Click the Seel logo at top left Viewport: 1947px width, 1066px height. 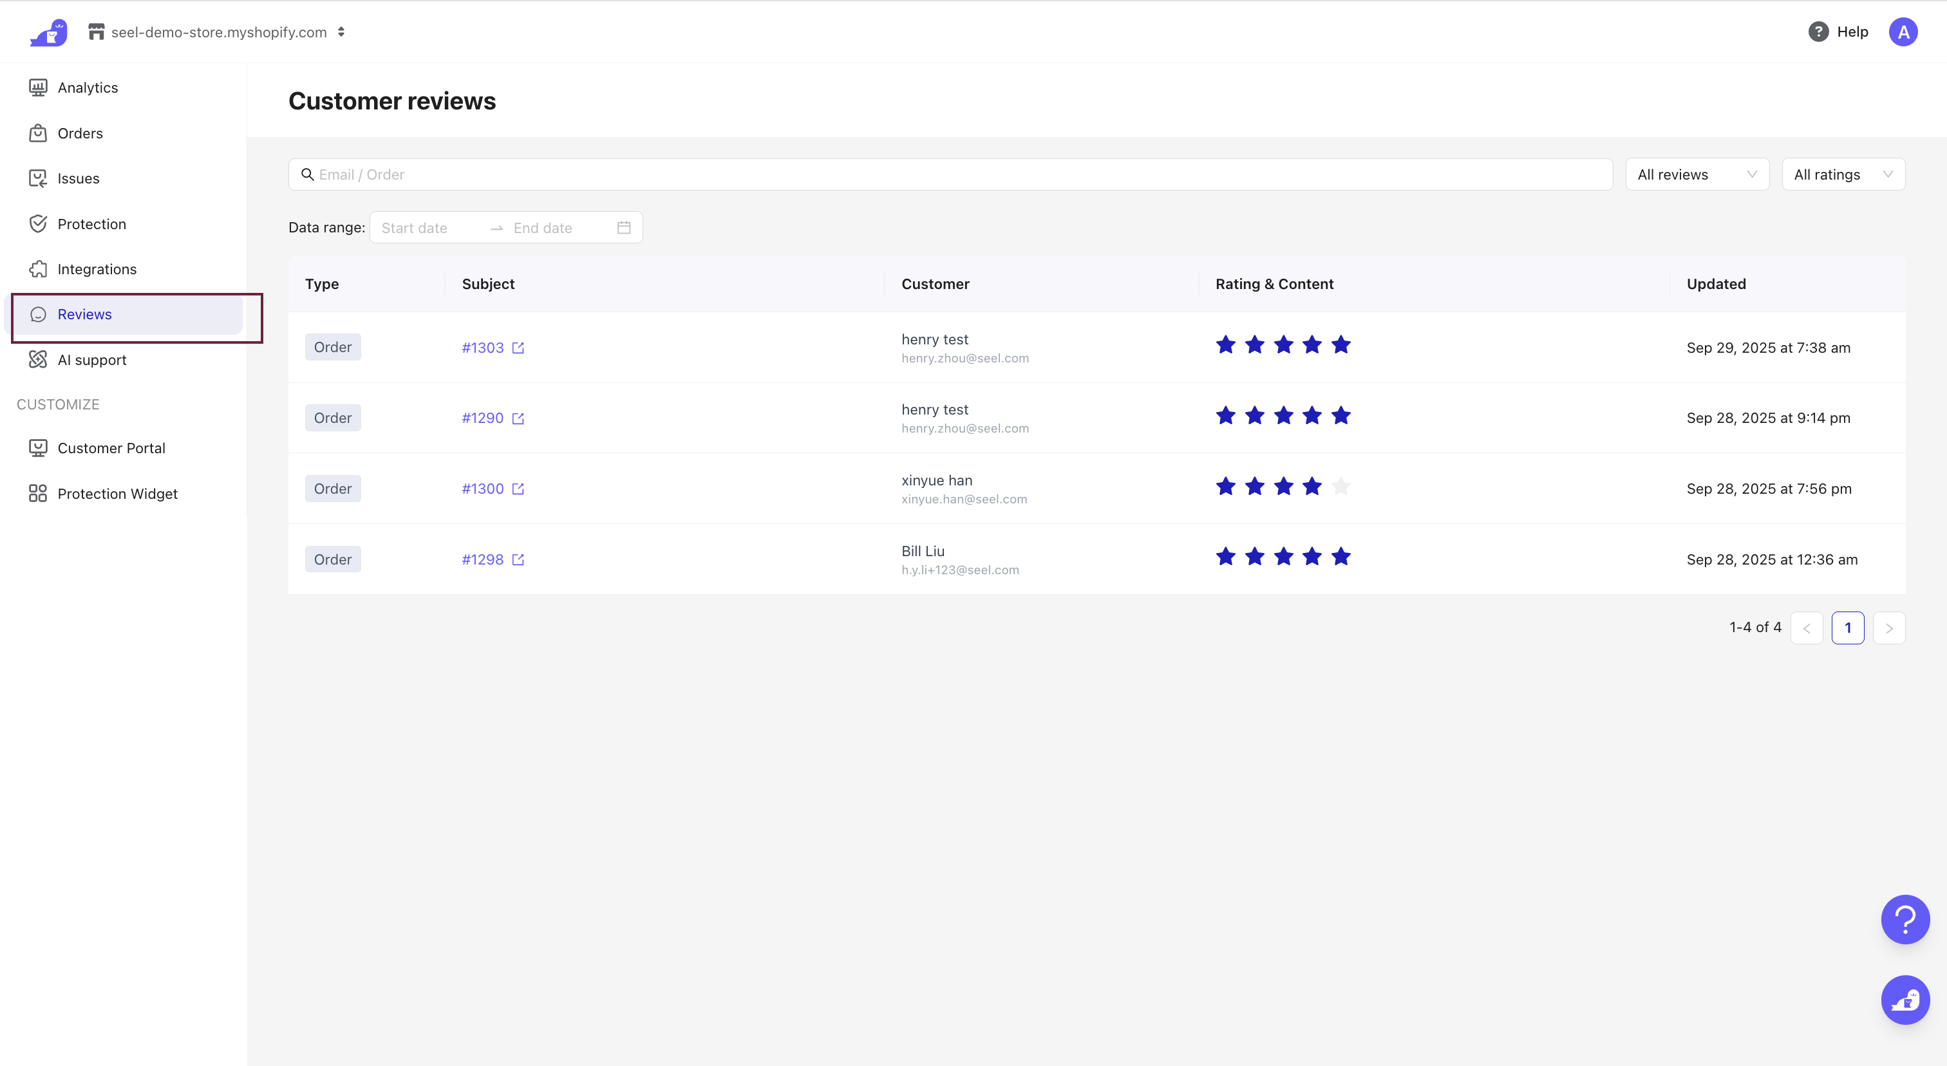coord(48,32)
